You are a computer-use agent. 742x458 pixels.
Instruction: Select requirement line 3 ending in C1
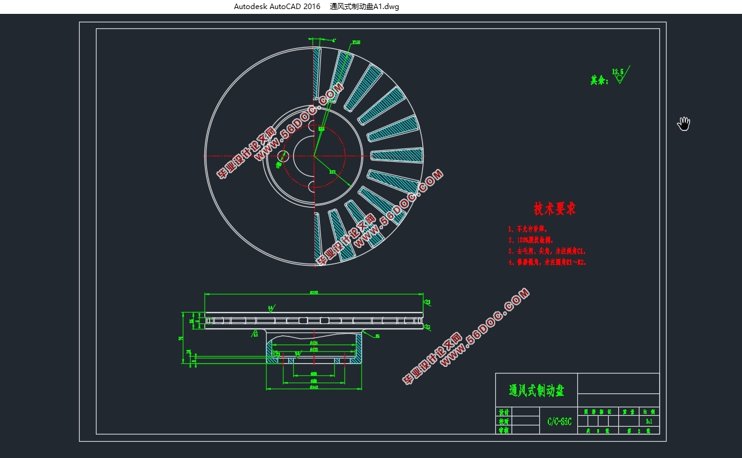547,251
